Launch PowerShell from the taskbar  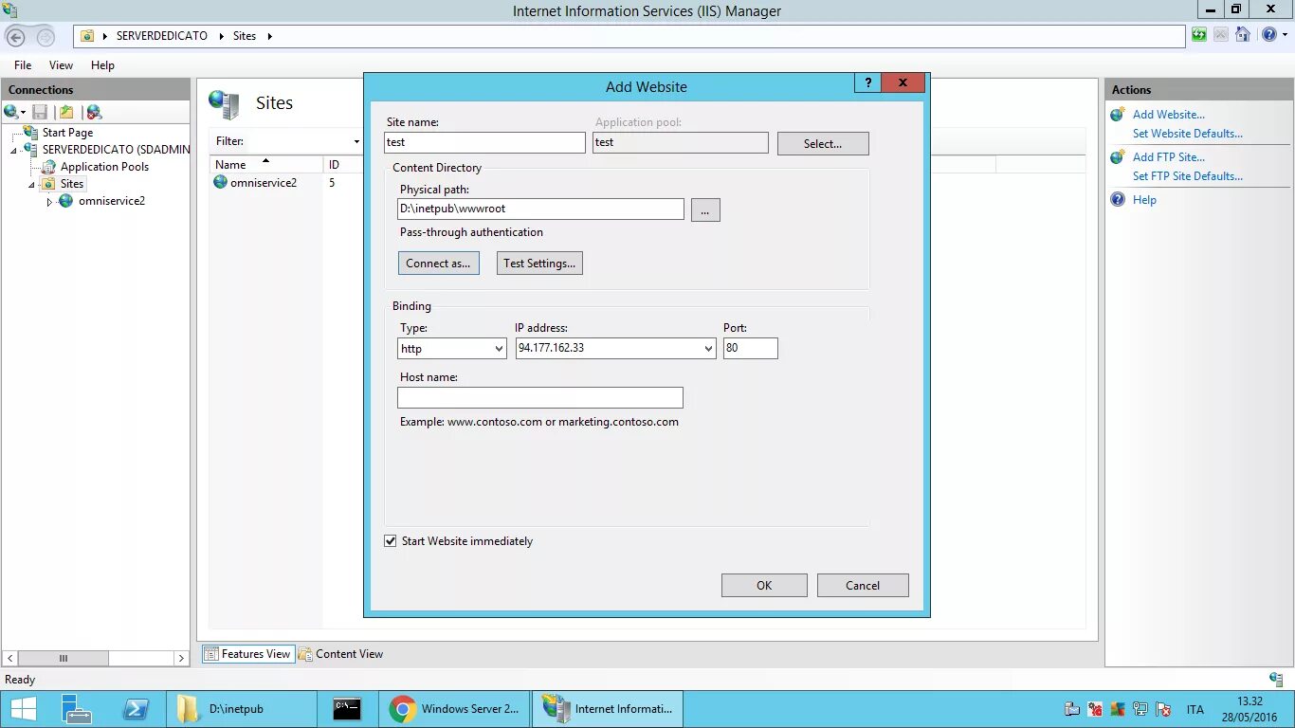click(x=136, y=709)
